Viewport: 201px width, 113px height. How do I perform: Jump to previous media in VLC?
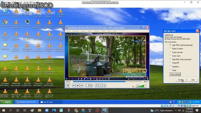coord(74,85)
